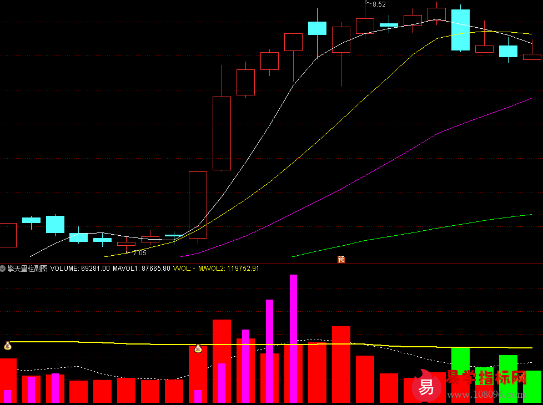Select the 擎天量柱副图 indicator name
The image size is (543, 405).
(x=27, y=269)
